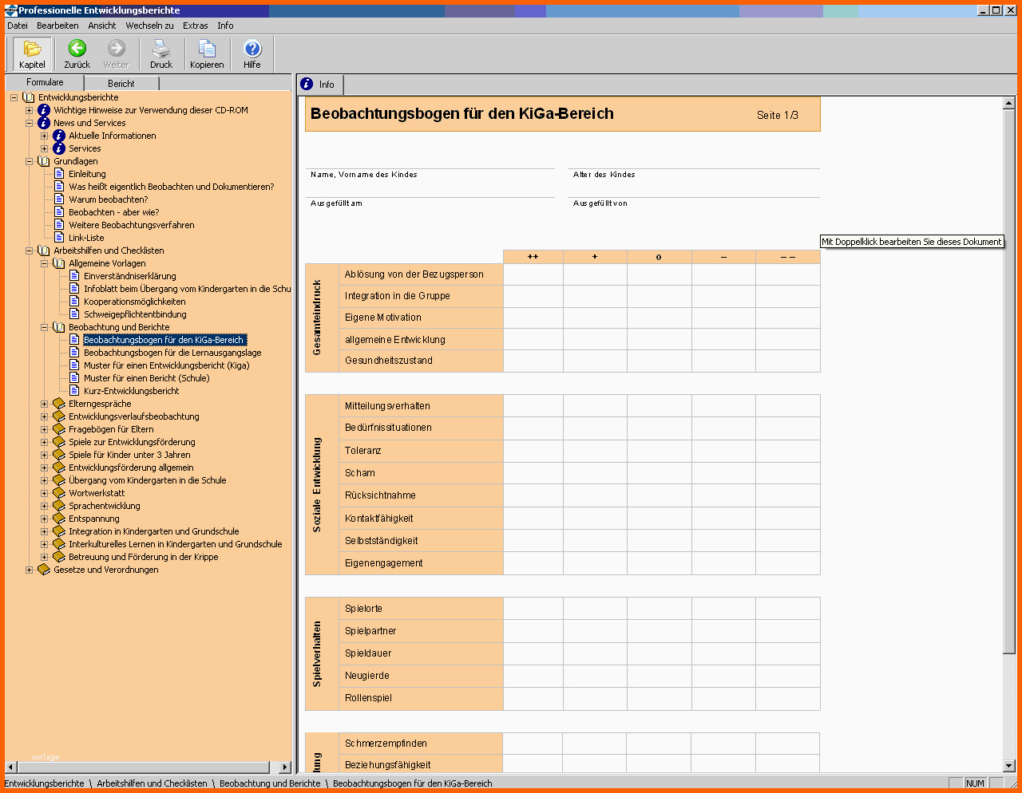Click the tree panel's right scroll arrow
1022x793 pixels.
pos(285,767)
